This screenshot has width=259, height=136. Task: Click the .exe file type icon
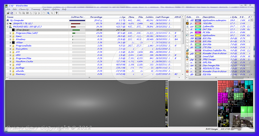coord(188,35)
